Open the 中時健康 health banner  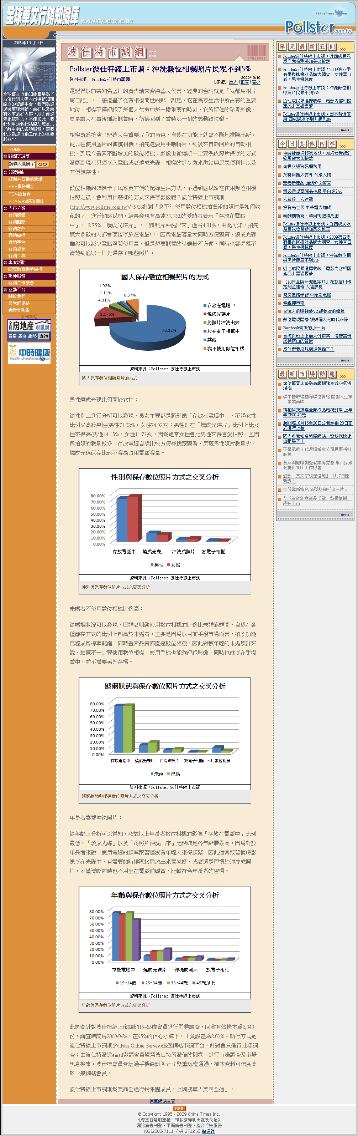pos(29,353)
